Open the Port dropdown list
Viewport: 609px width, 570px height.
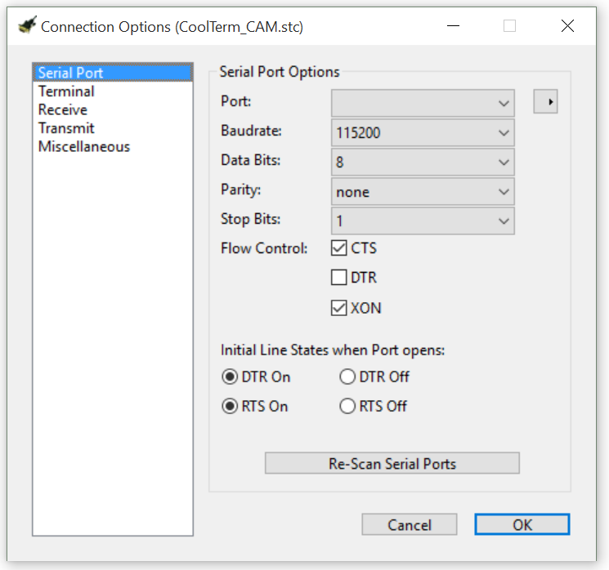423,103
